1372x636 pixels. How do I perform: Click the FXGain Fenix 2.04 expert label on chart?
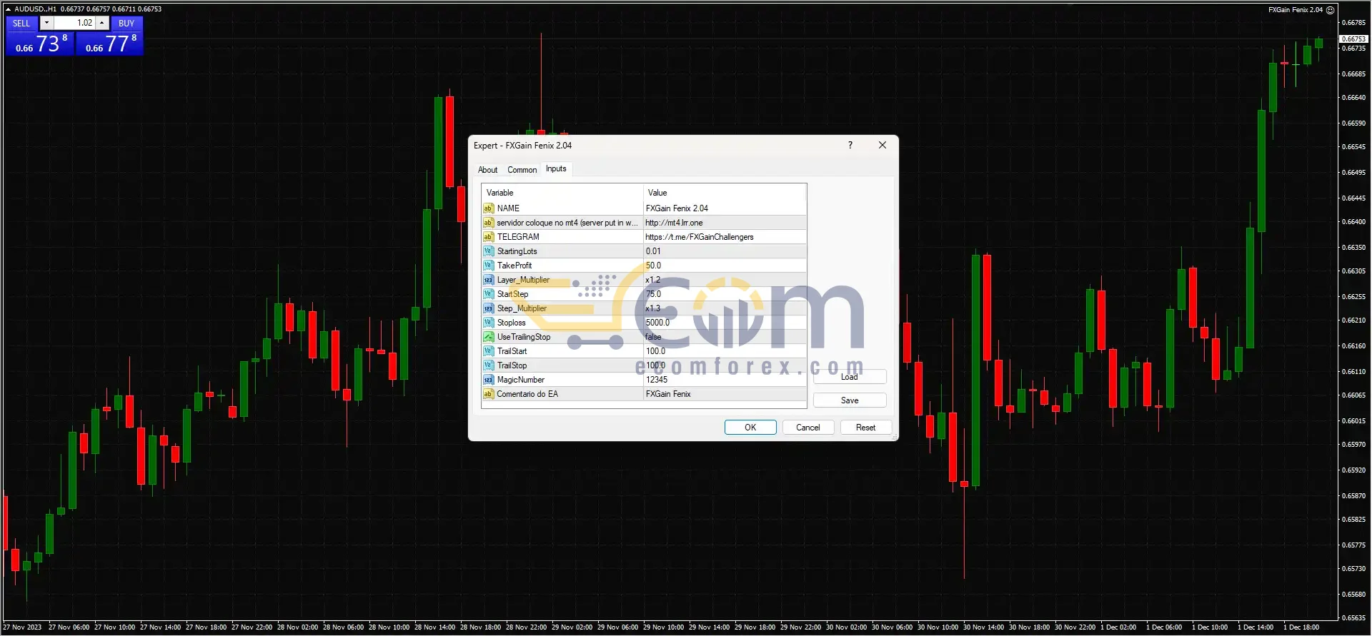1296,10
